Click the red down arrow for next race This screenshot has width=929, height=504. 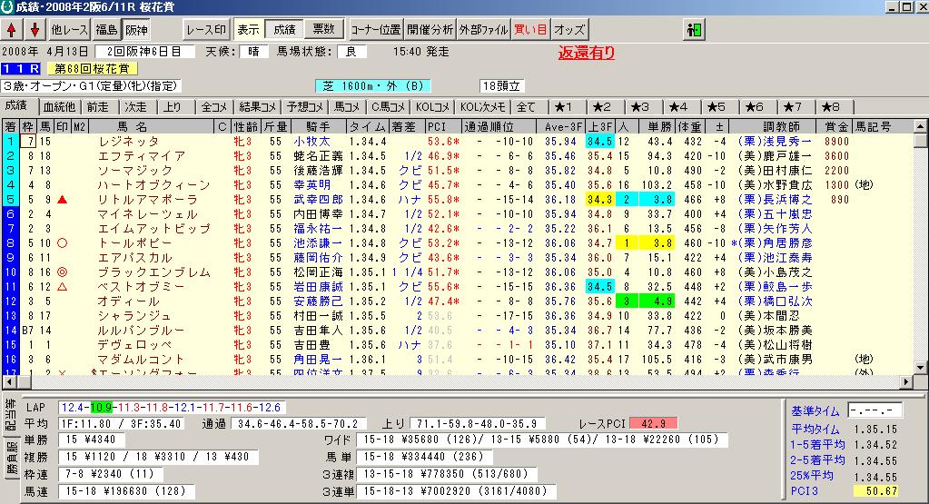click(35, 29)
